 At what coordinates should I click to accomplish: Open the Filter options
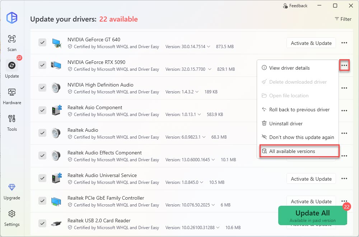click(x=343, y=19)
